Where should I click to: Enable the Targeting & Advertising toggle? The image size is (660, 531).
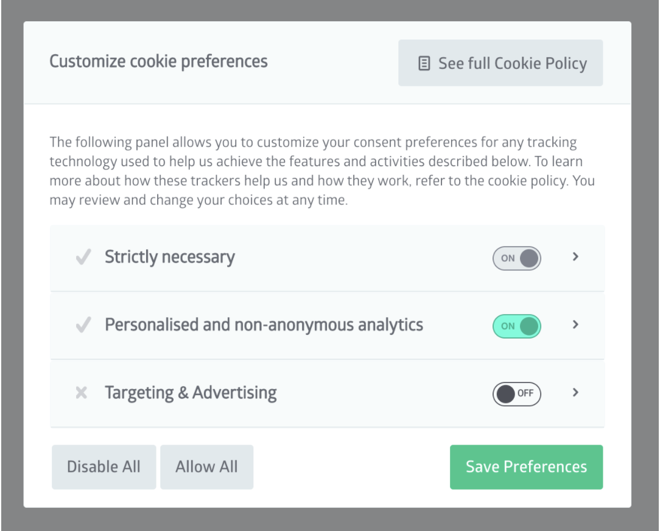point(516,394)
